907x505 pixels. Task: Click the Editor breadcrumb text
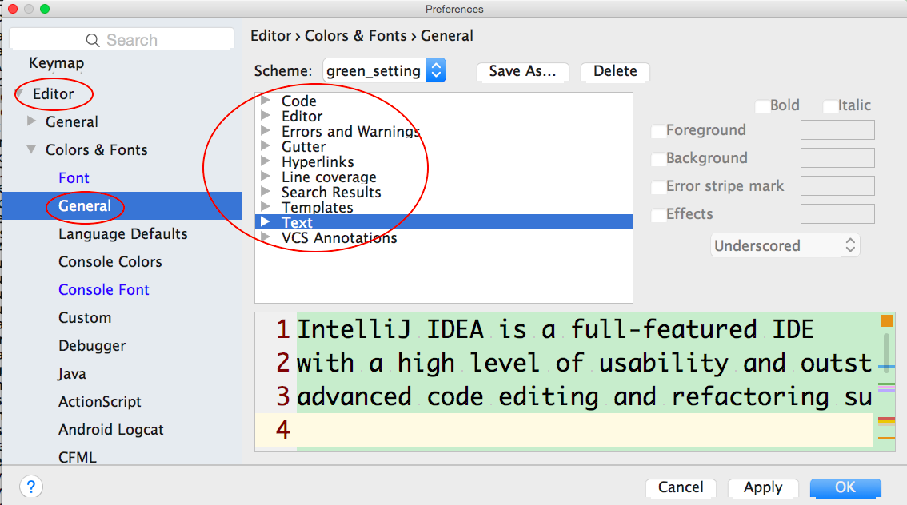[x=270, y=36]
